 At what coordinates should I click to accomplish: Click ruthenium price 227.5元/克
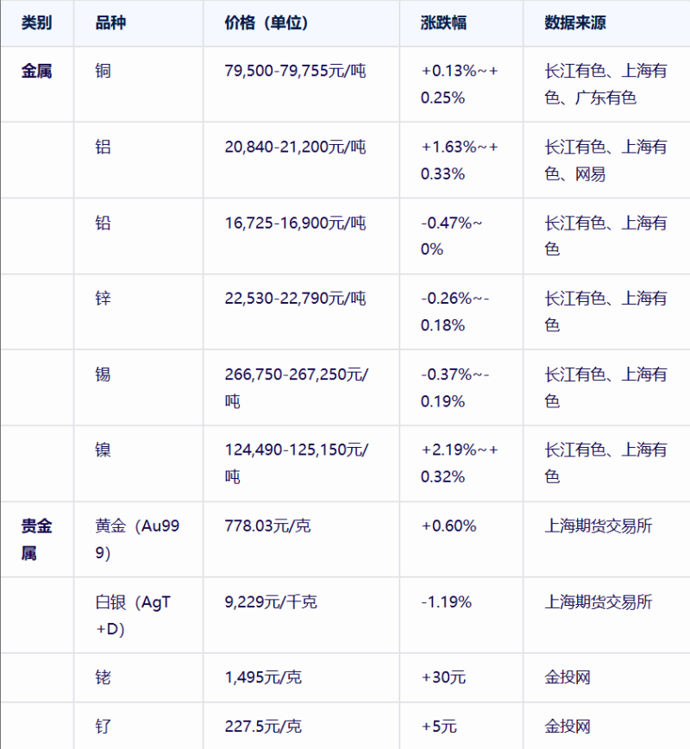[x=263, y=727]
